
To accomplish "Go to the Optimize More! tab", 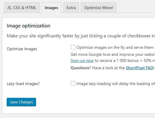I will 99,8.
